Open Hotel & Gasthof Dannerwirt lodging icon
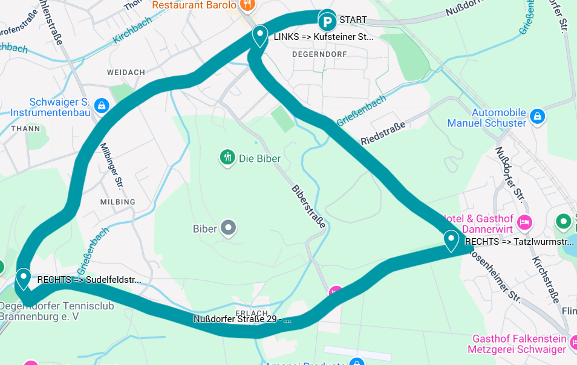Viewport: 577px width, 365px height. (x=524, y=223)
